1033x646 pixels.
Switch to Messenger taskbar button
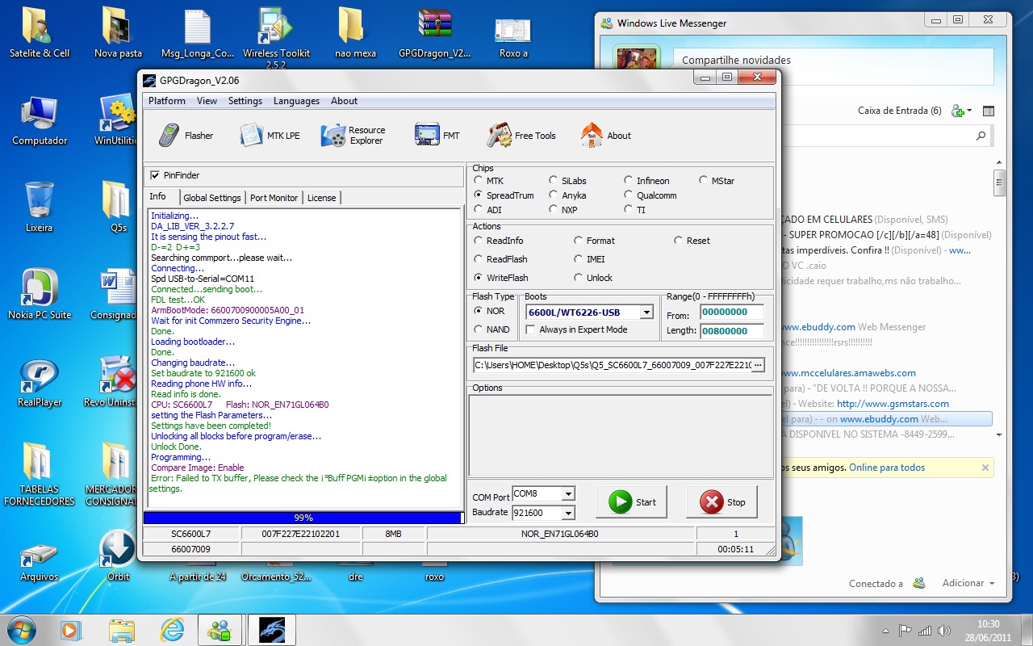point(220,629)
